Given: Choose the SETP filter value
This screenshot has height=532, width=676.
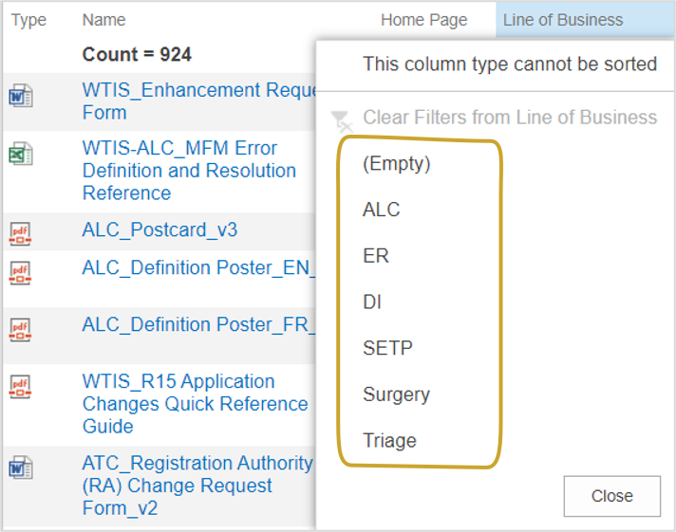Looking at the screenshot, I should tap(387, 348).
